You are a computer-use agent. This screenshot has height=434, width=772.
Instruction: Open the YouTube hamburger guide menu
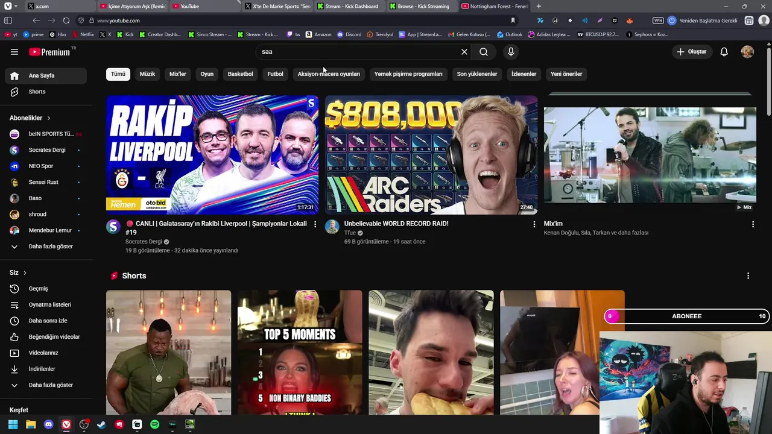14,52
